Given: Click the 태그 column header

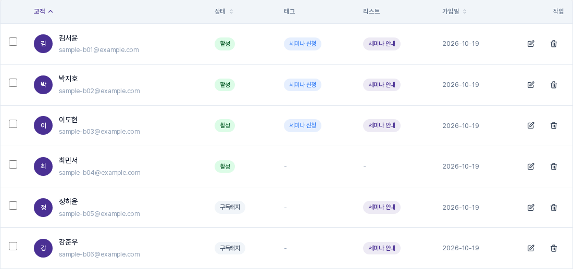Looking at the screenshot, I should pyautogui.click(x=290, y=11).
